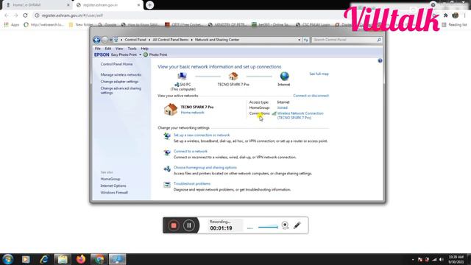
Task: Pause the screen recording
Action: pyautogui.click(x=189, y=225)
